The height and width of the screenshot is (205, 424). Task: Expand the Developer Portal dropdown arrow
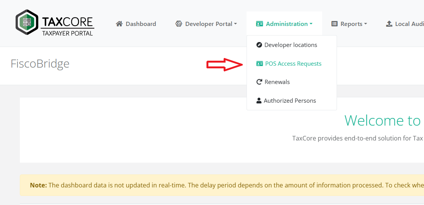point(235,24)
